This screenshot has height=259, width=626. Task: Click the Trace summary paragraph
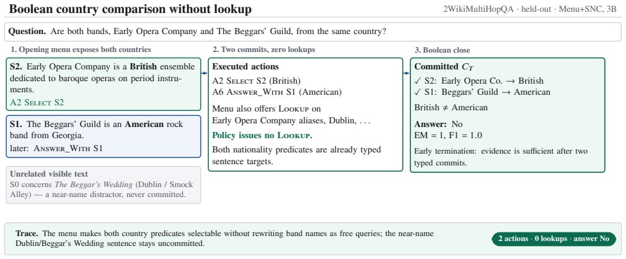(224, 239)
